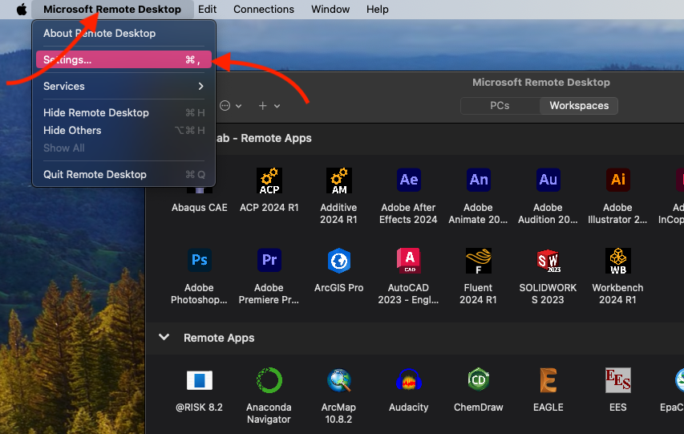Screen dimensions: 684x434
Task: Expand the Services submenu
Action: [123, 86]
